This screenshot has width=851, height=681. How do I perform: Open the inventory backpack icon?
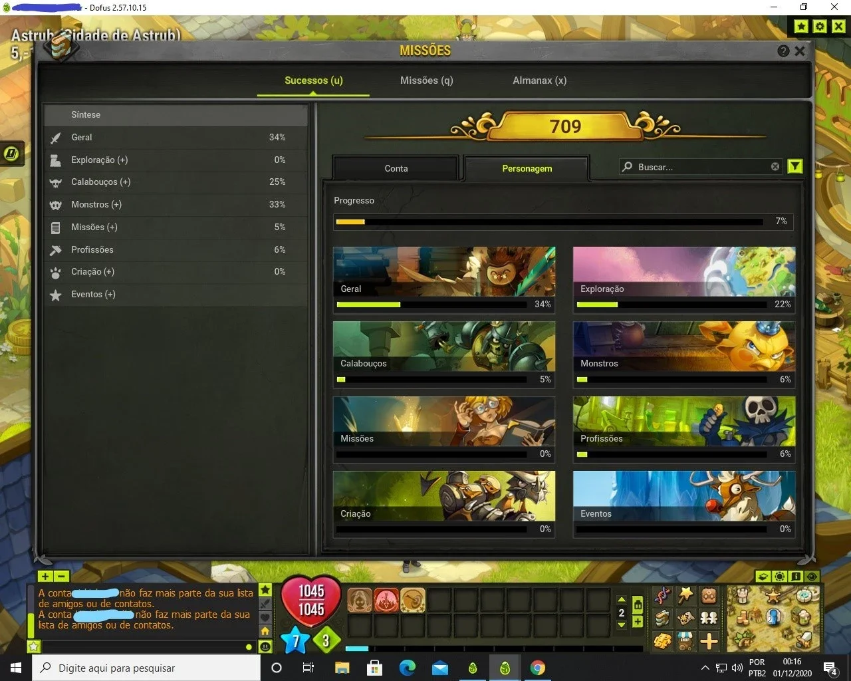709,595
